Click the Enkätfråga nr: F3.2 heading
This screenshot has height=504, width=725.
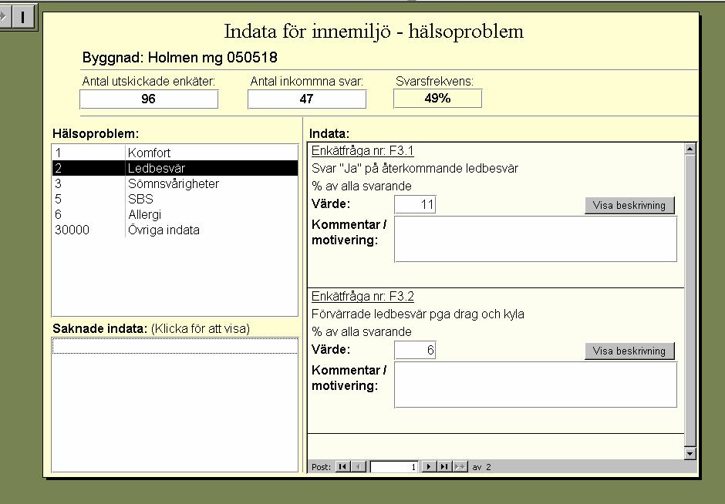tap(362, 296)
